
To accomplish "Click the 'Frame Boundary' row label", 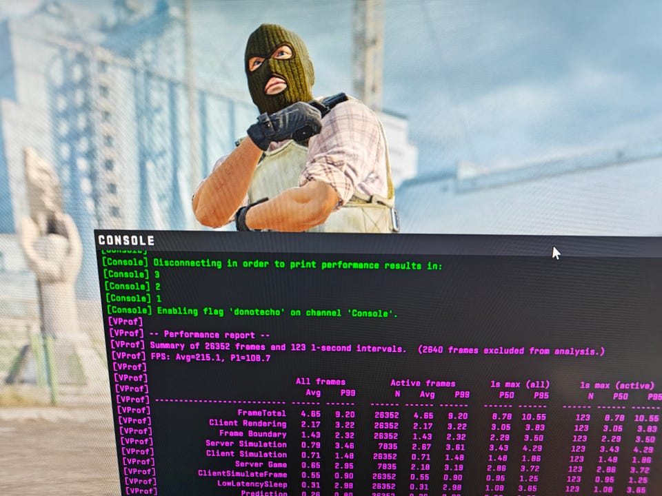I will click(x=253, y=433).
